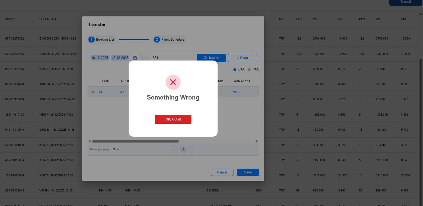Click the horizontal scrollbar of flight table
This screenshot has width=423, height=206.
[x=135, y=141]
